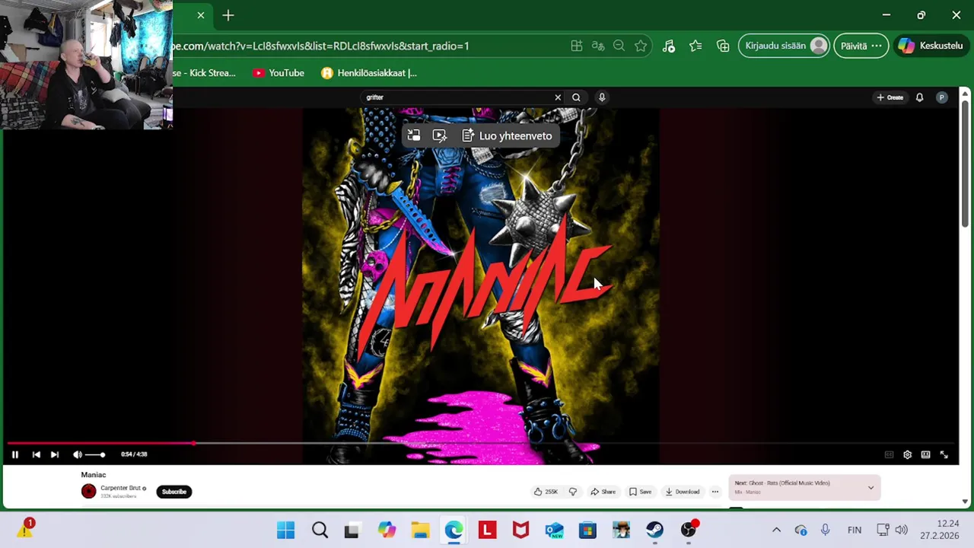Add page to favorites star
974x548 pixels.
tap(641, 46)
